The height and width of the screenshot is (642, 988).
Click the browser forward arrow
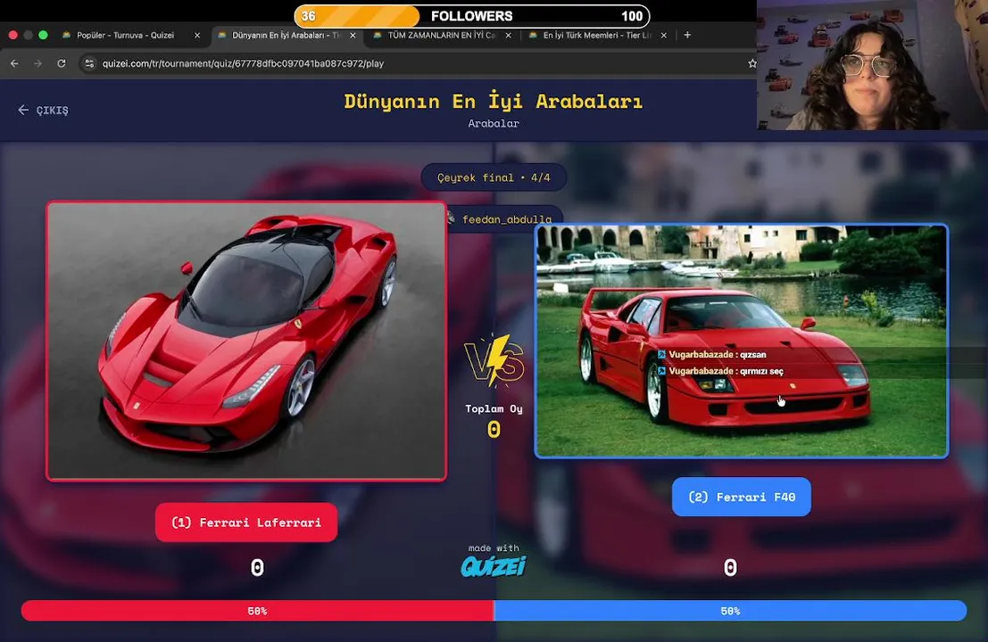coord(37,63)
